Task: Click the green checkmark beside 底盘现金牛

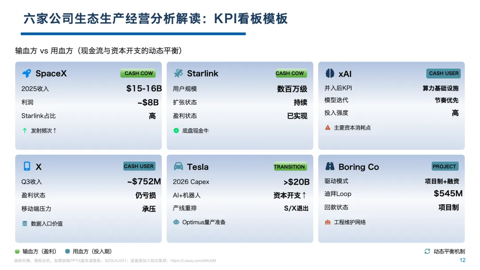Action: 176,131
